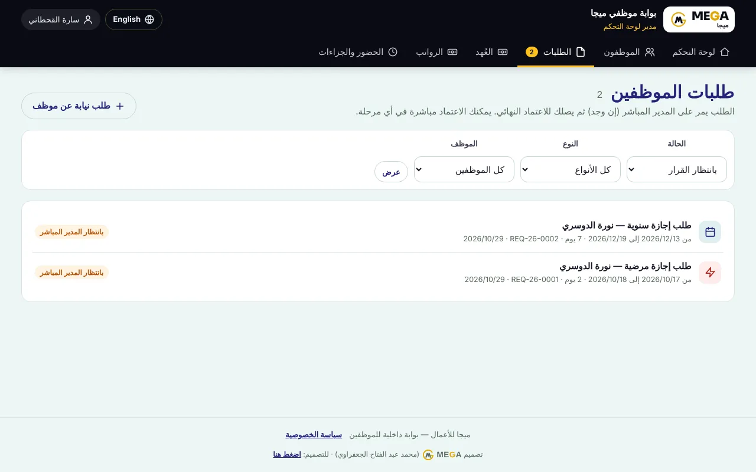Open the النوع dropdown (كل الأنواع)
Image resolution: width=756 pixels, height=472 pixels.
point(571,170)
